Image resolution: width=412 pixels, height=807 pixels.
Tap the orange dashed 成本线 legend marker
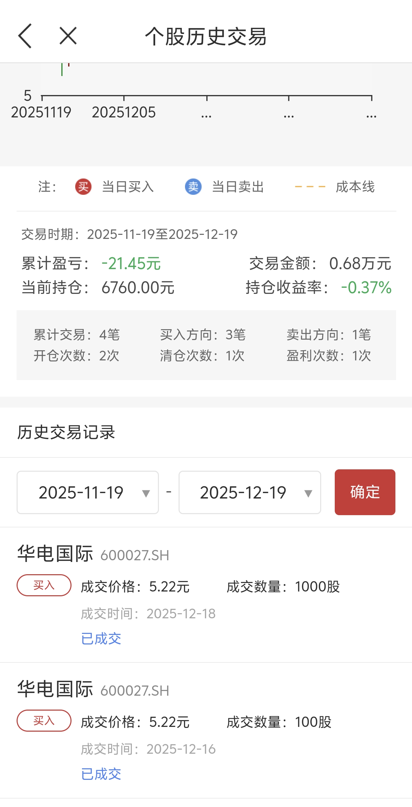[310, 187]
